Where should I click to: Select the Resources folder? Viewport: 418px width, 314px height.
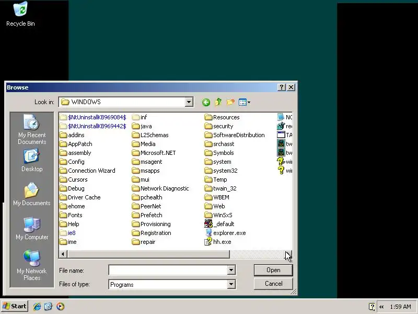(x=222, y=117)
